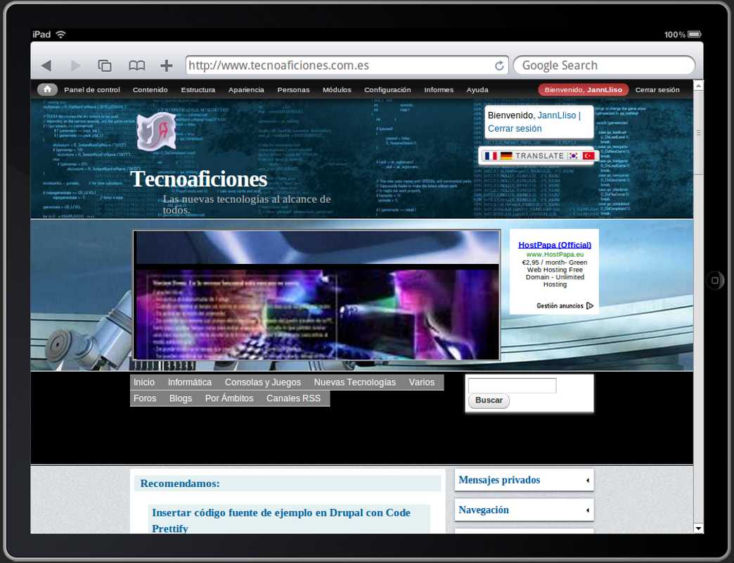Tap the plus icon to add bookmark
Viewport: 734px width, 563px height.
(166, 65)
